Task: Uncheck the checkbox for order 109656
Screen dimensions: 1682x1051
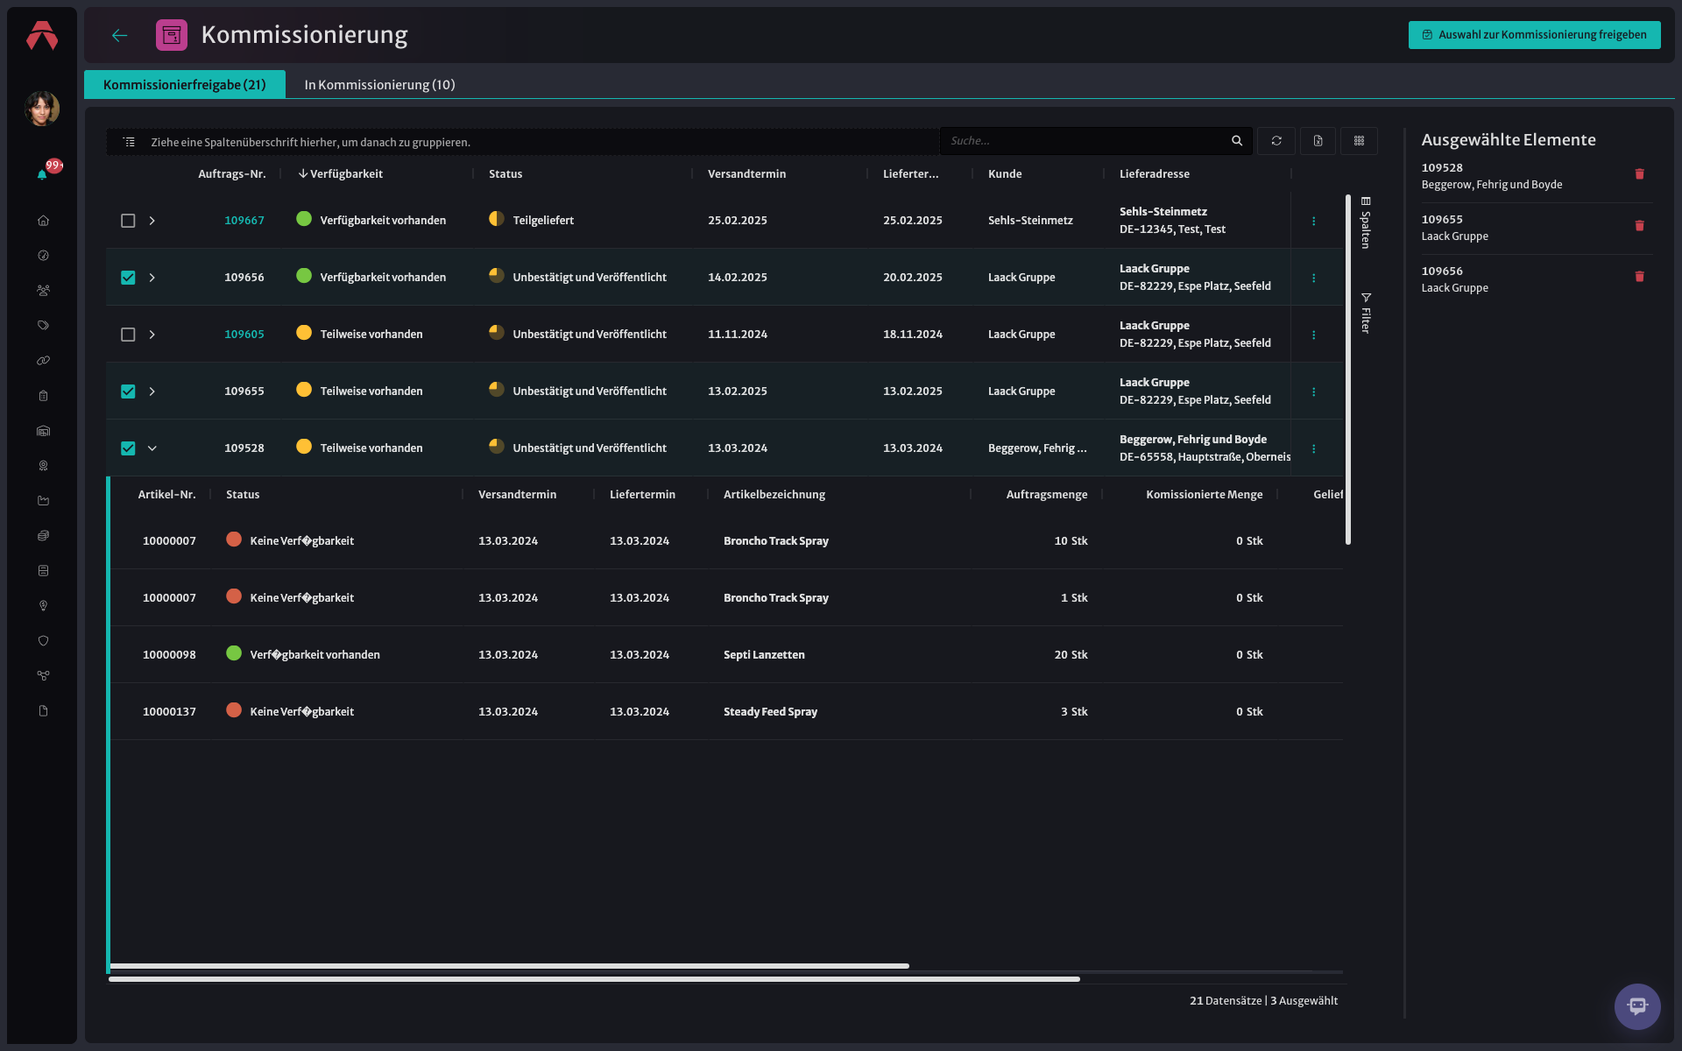Action: tap(128, 278)
